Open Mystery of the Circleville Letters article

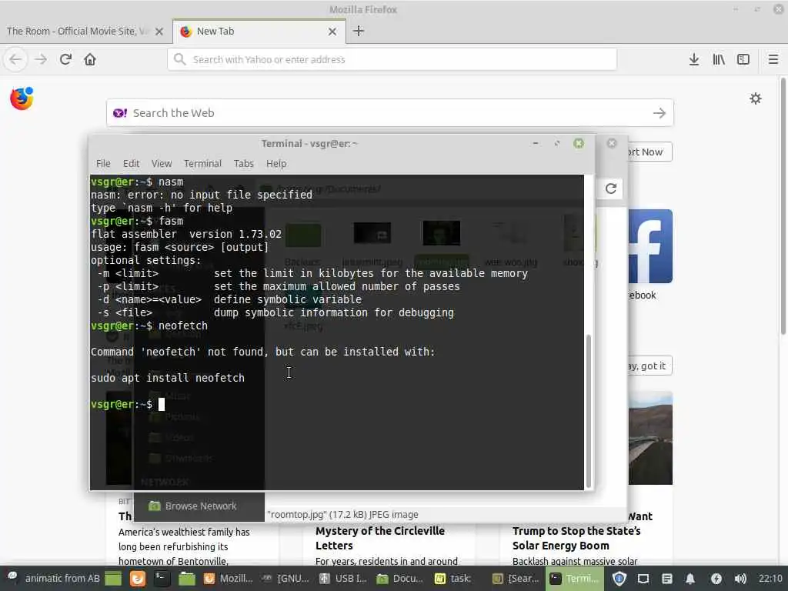coord(380,538)
